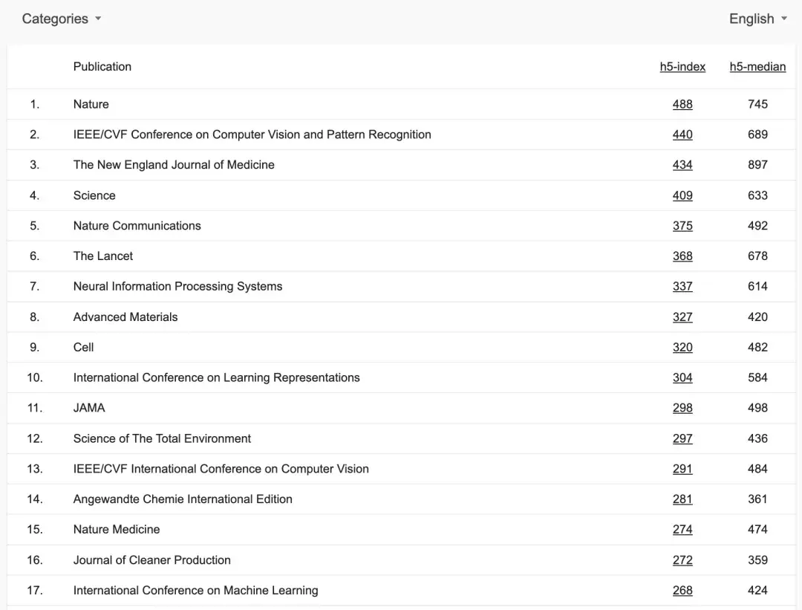Open h5-index 434 for New England Journal
Viewport: 802px width, 610px height.
tap(682, 164)
